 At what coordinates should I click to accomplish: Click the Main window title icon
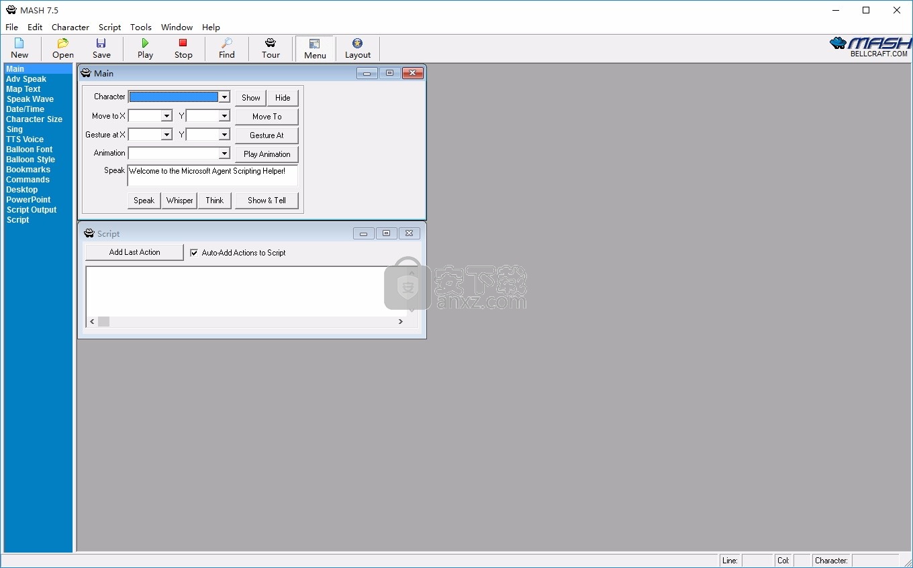pyautogui.click(x=86, y=73)
